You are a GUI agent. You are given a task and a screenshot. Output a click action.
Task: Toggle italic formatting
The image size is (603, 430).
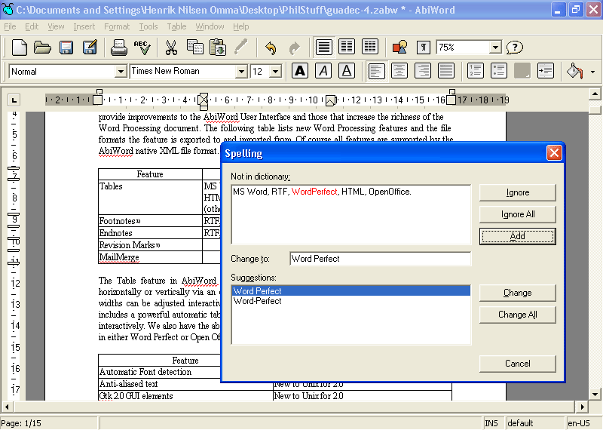pyautogui.click(x=323, y=71)
